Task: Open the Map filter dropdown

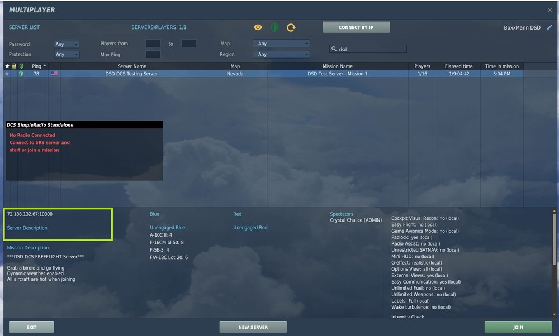Action: 281,43
